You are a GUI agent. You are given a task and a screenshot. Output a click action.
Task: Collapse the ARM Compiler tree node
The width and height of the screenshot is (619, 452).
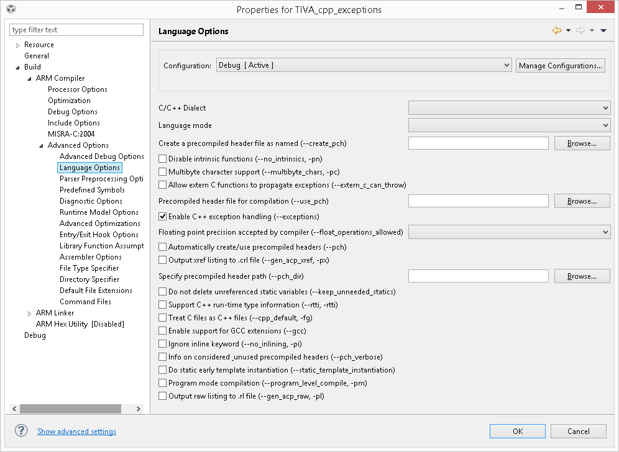pos(29,78)
